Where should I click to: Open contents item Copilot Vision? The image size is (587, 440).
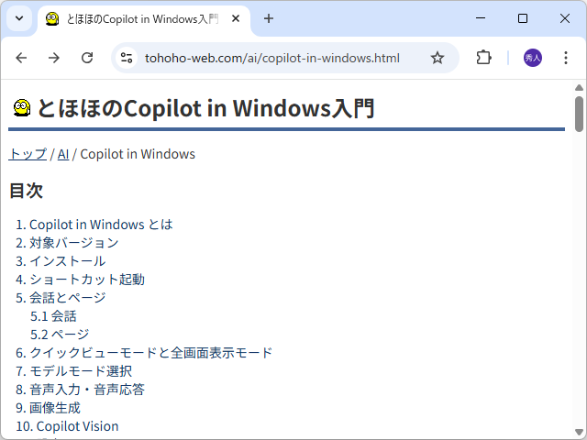(77, 426)
